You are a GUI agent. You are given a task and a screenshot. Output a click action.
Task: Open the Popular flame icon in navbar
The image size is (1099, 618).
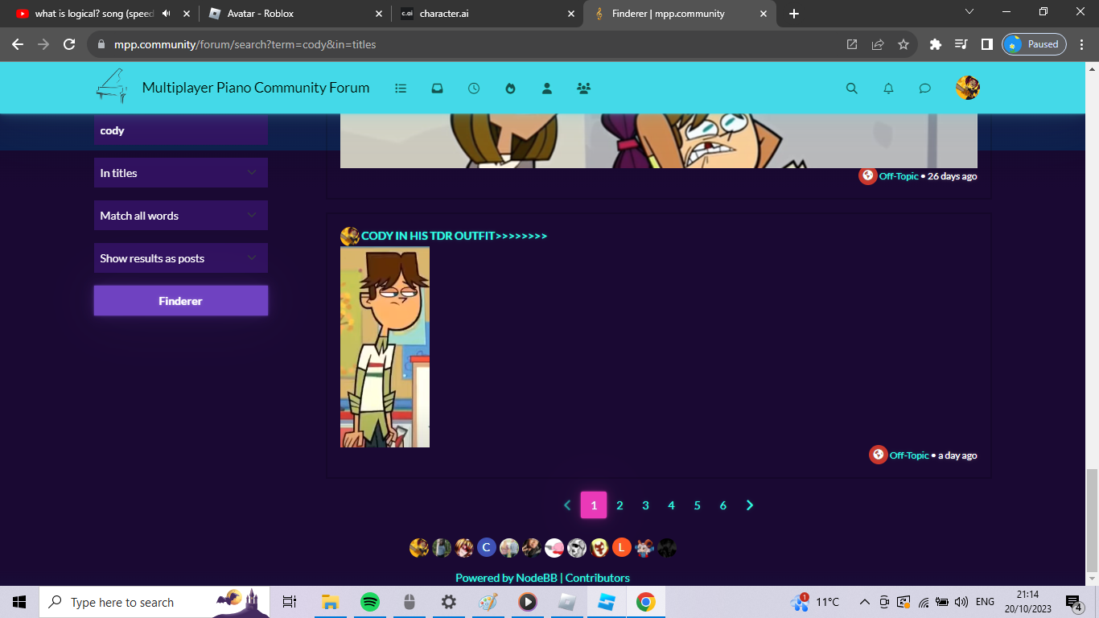click(510, 89)
